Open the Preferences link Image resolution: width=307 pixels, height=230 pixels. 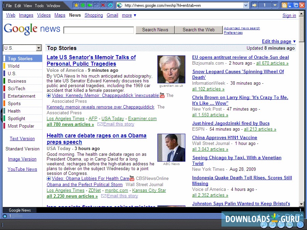coord(233,32)
